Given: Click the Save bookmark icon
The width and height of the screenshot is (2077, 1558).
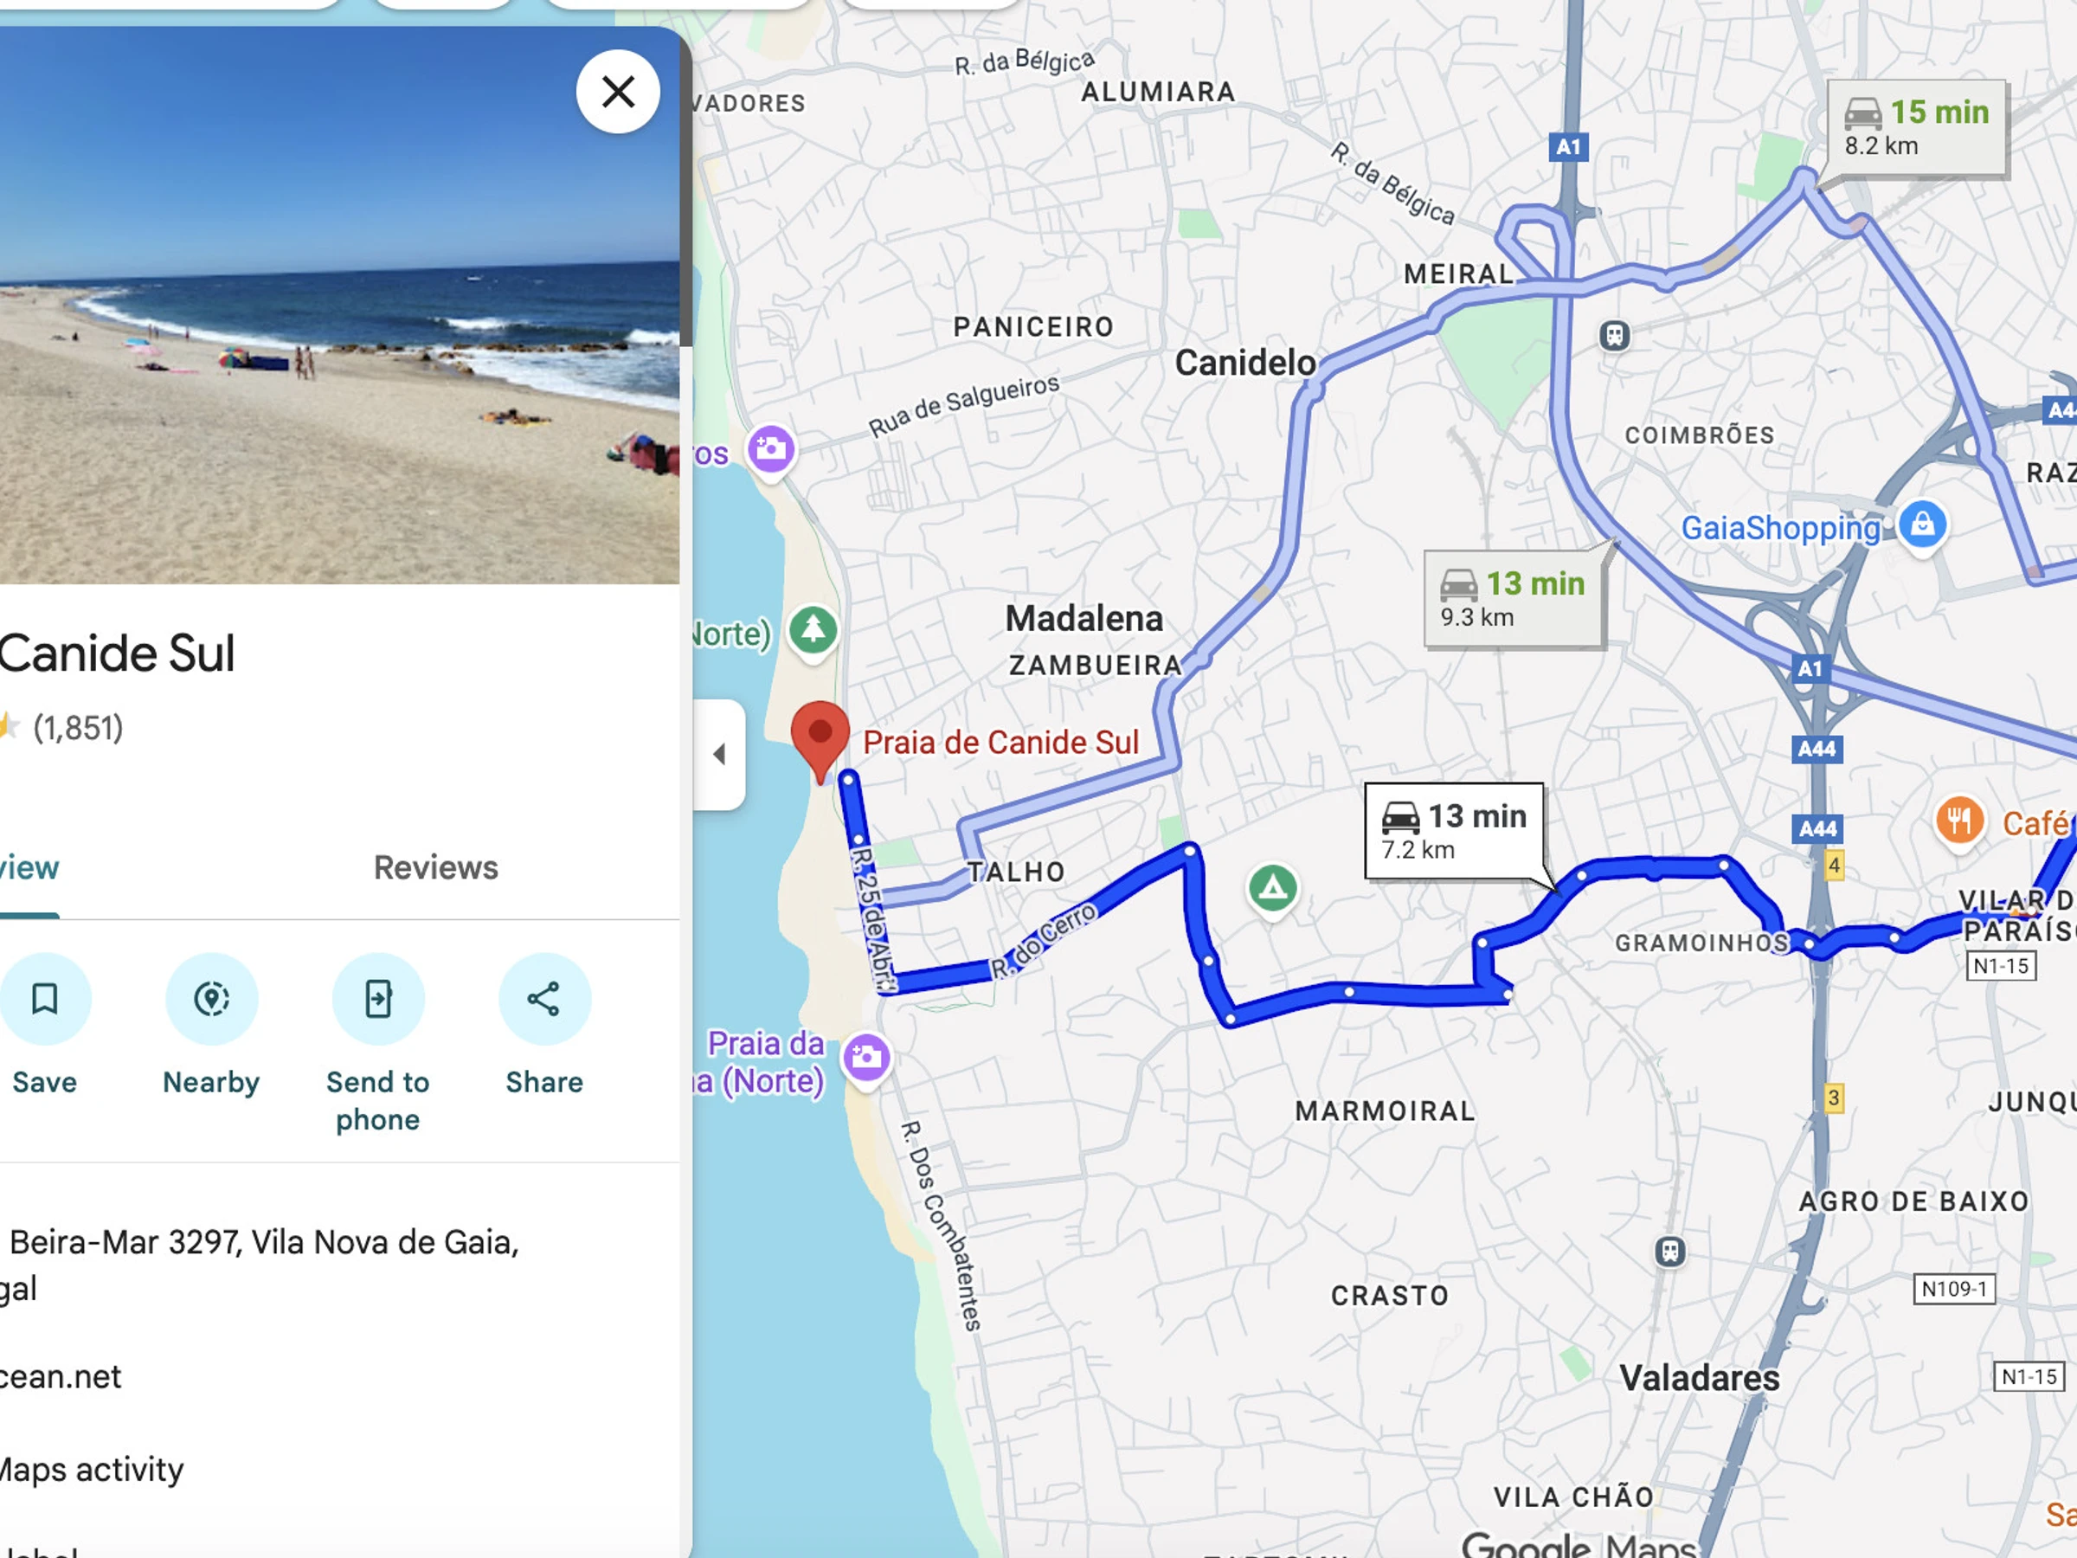Looking at the screenshot, I should 44,998.
